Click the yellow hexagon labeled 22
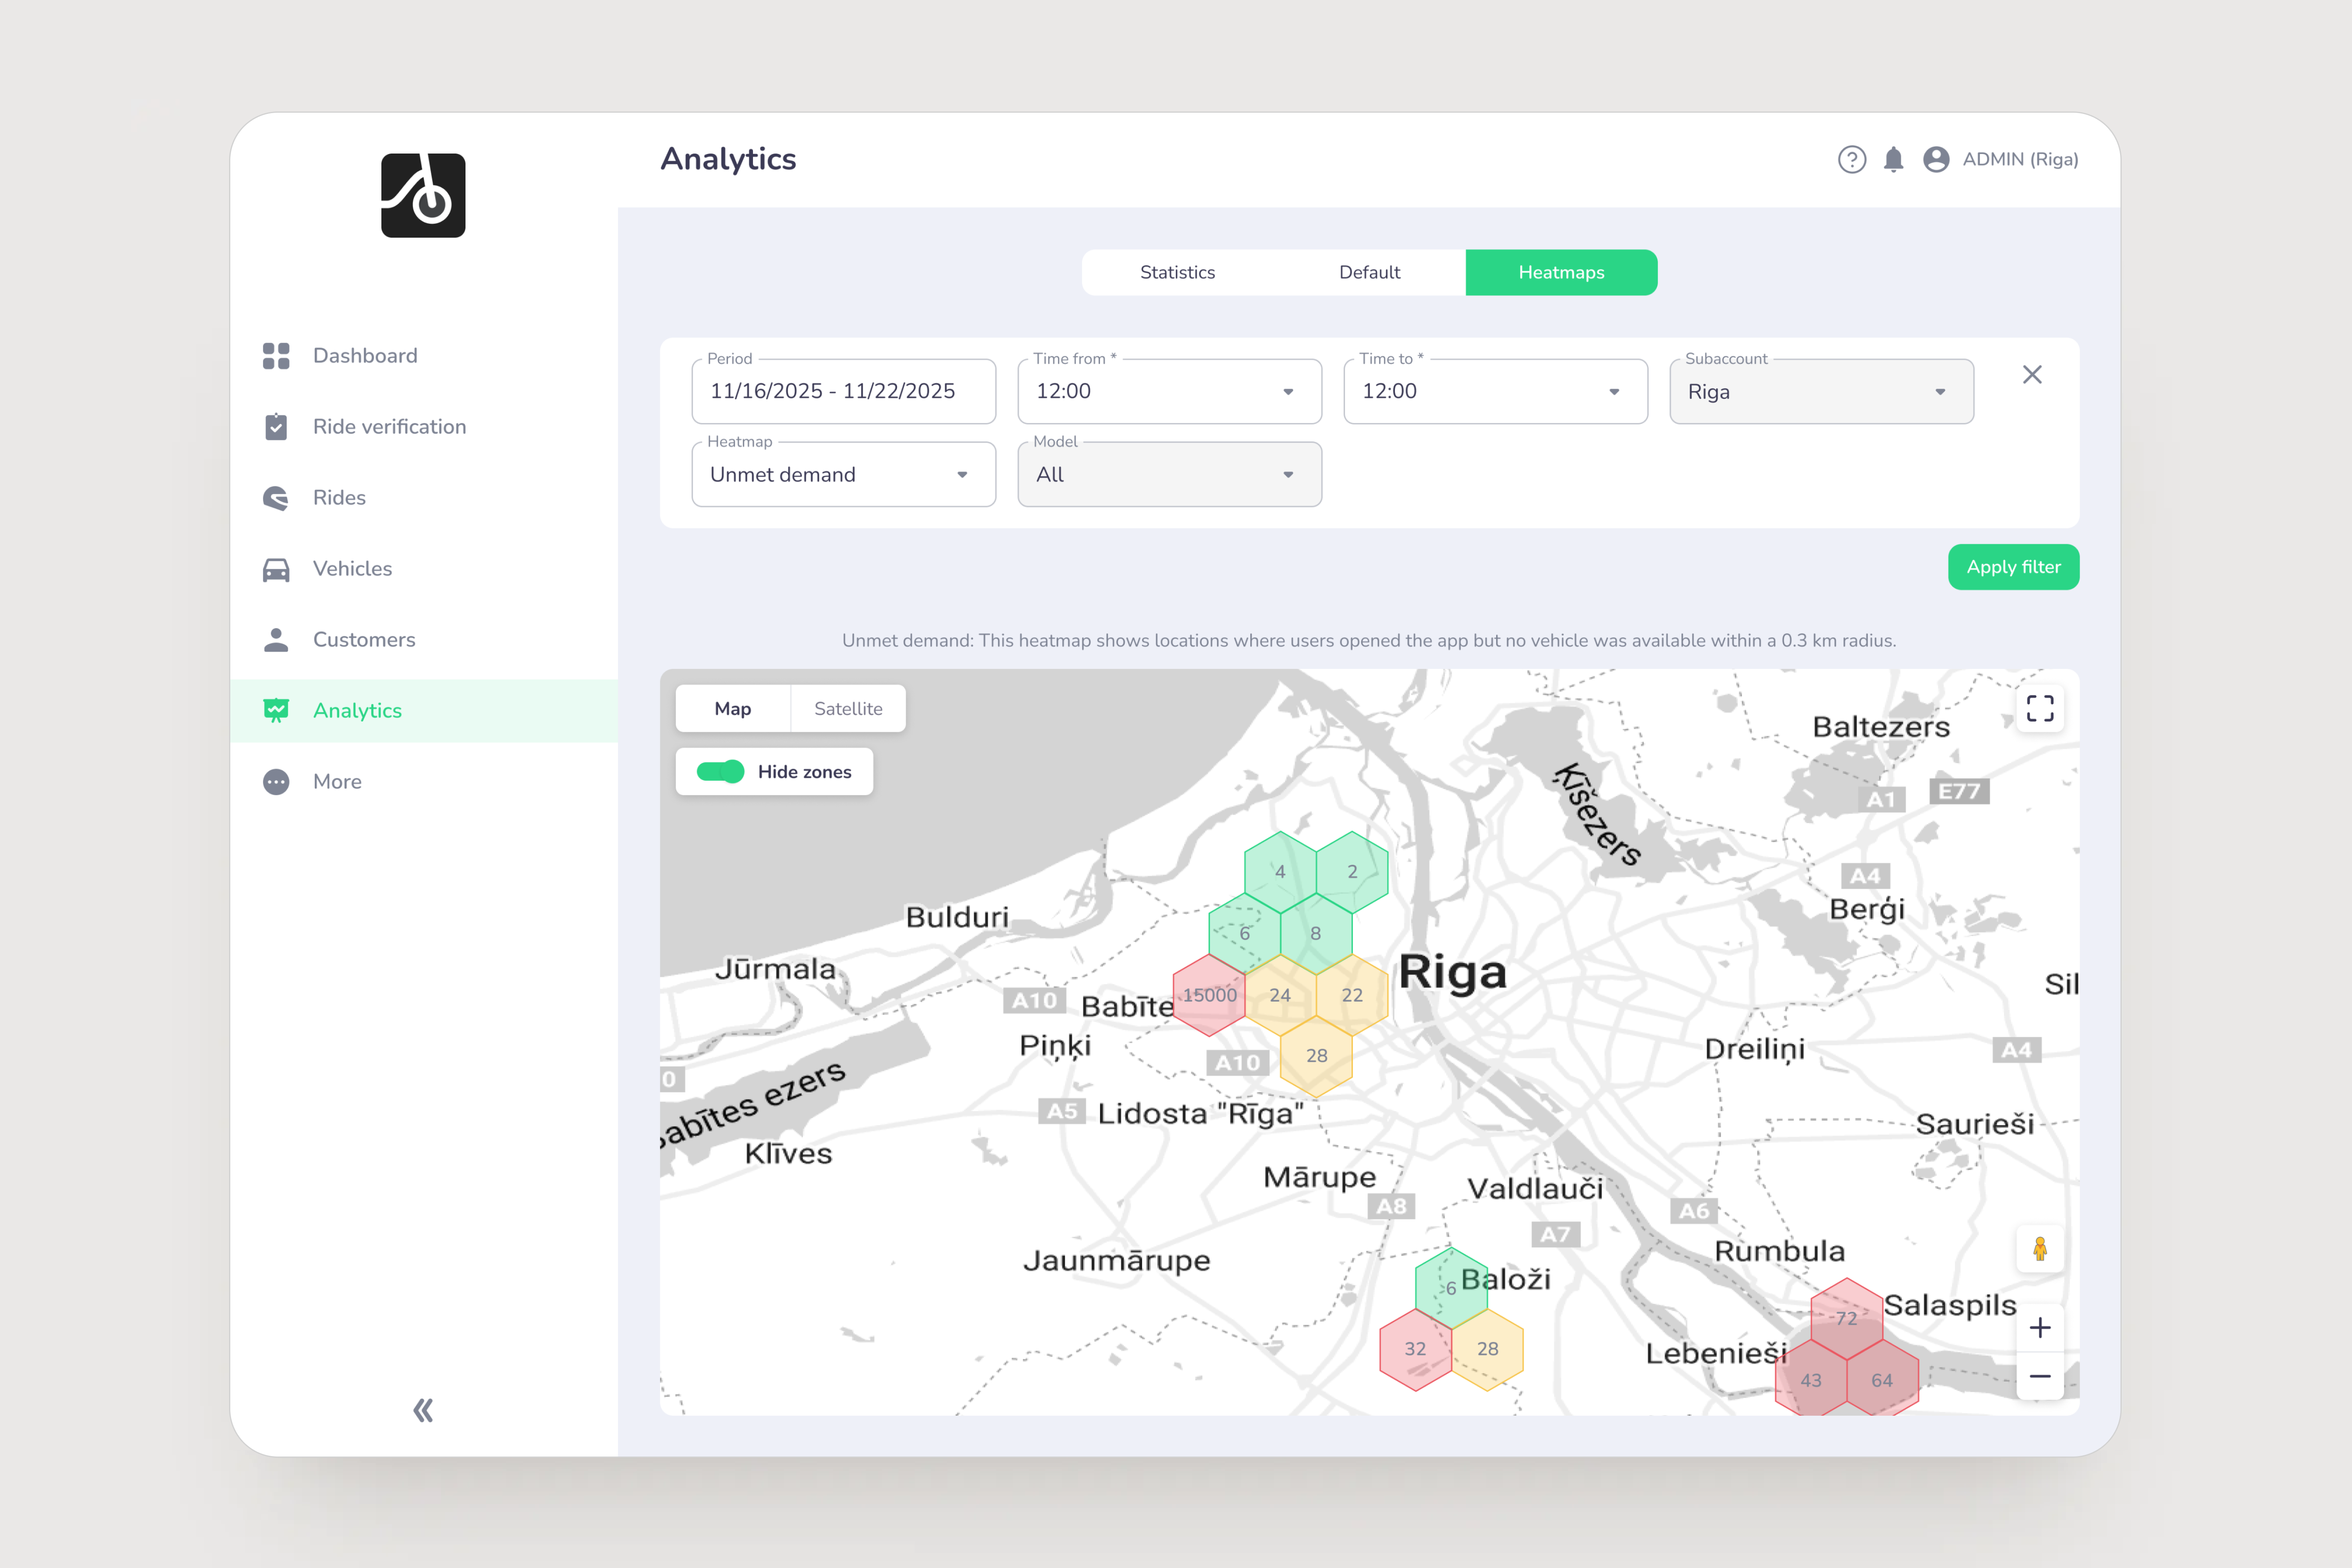Screen dimensions: 2352x1568 tap(1352, 995)
